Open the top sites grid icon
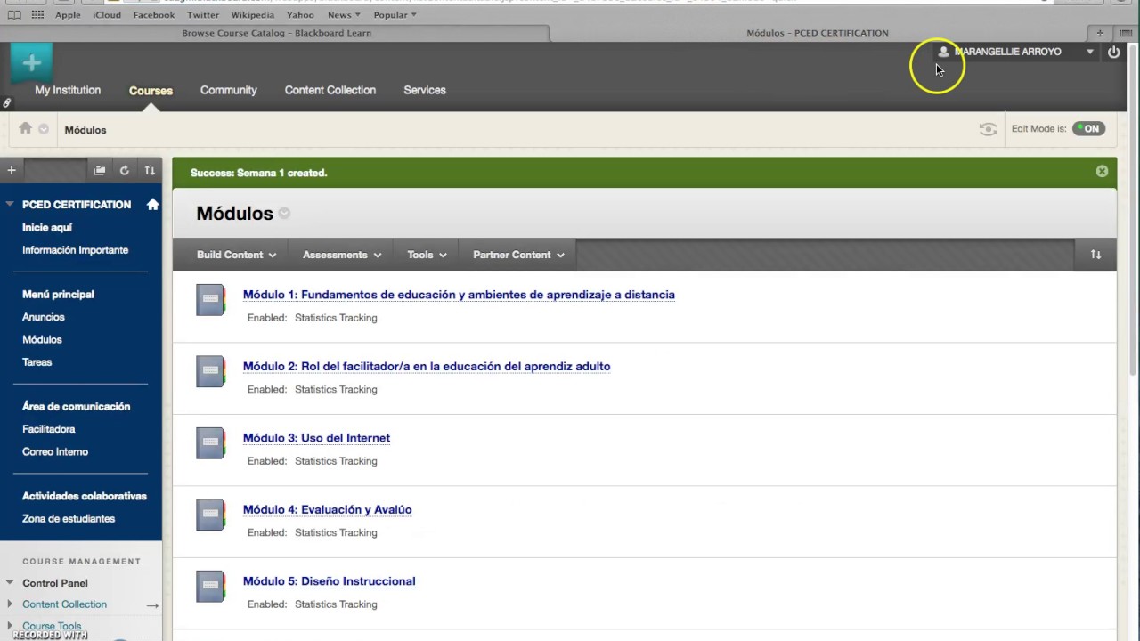 coord(37,15)
